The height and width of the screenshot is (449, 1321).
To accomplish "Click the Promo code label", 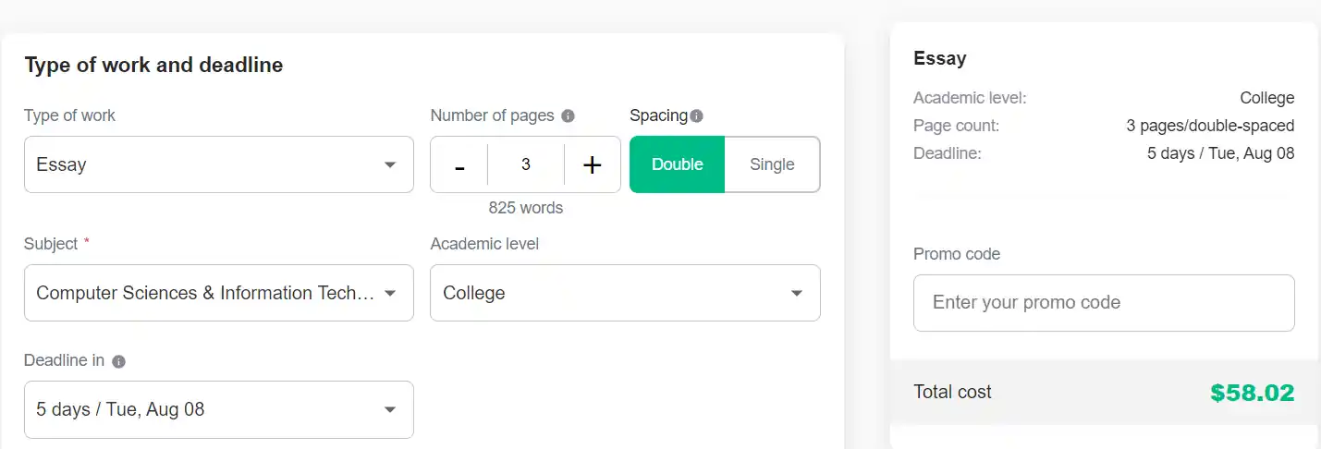I will click(x=956, y=254).
